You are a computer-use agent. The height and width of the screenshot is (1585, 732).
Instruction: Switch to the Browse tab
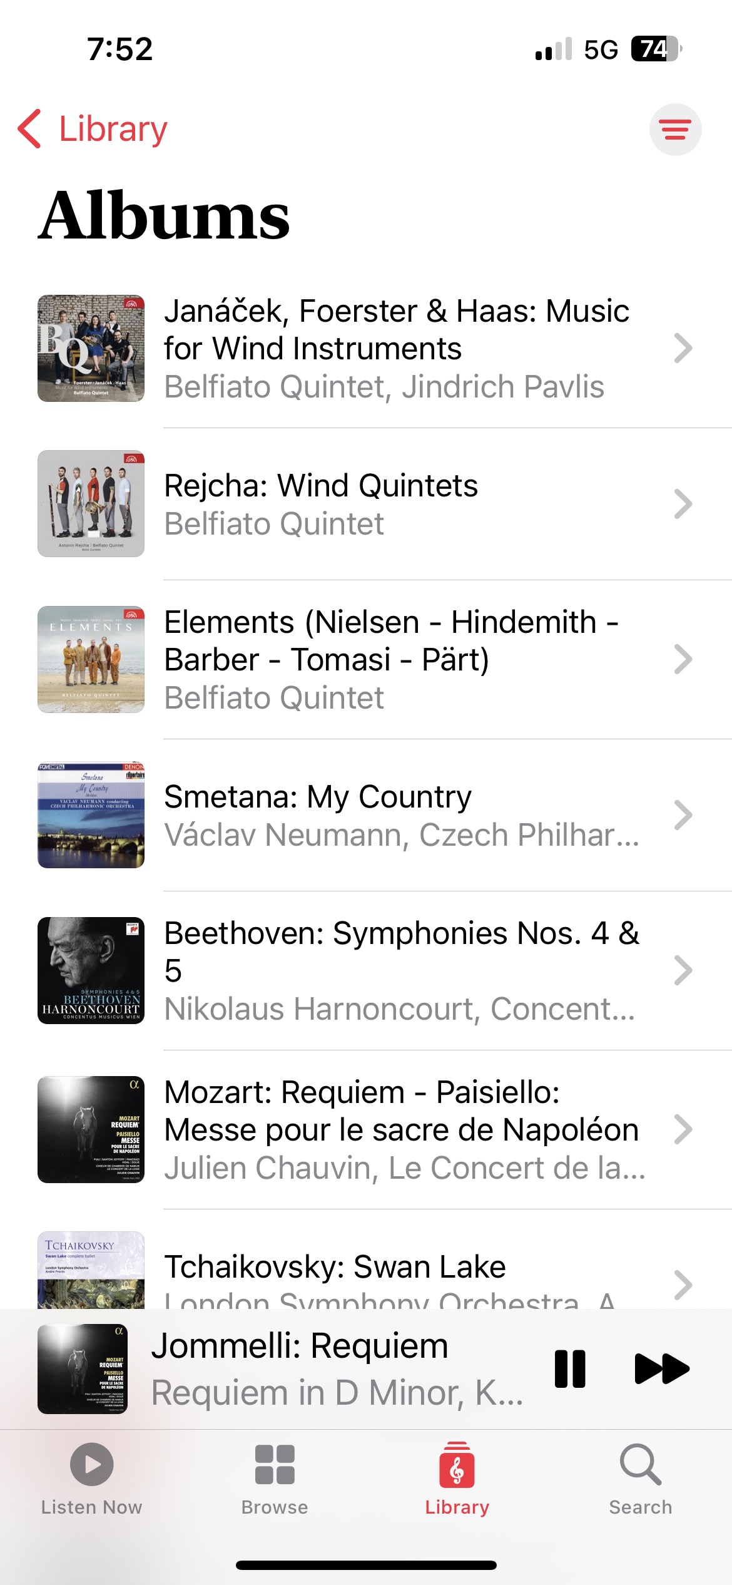(x=275, y=1479)
